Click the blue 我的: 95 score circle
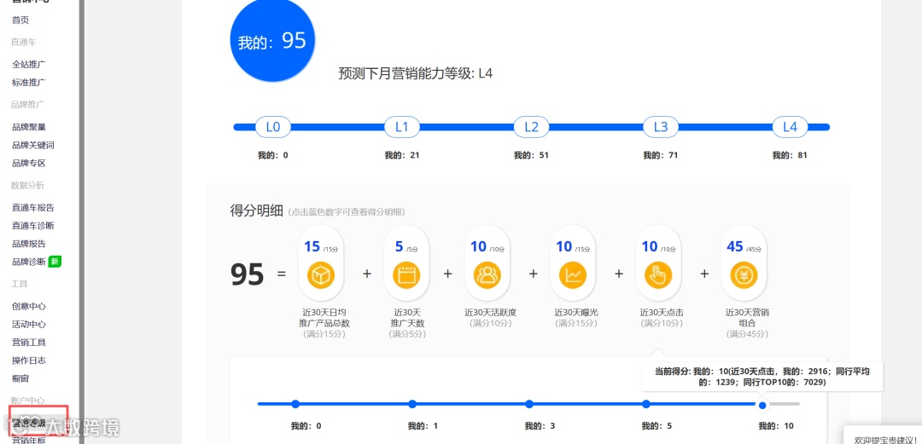The height and width of the screenshot is (444, 922). (x=272, y=41)
